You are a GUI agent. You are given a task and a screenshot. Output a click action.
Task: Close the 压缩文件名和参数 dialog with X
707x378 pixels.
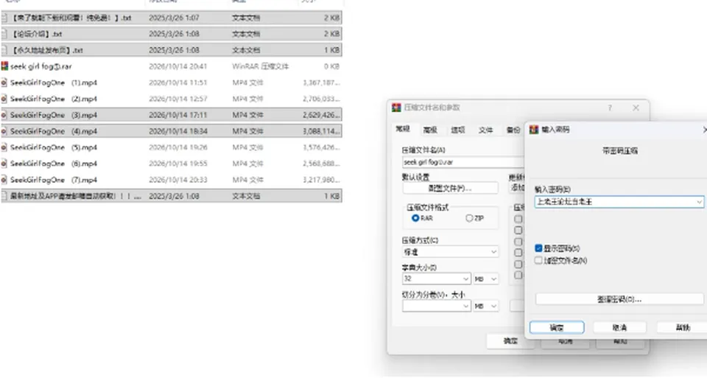tap(636, 108)
